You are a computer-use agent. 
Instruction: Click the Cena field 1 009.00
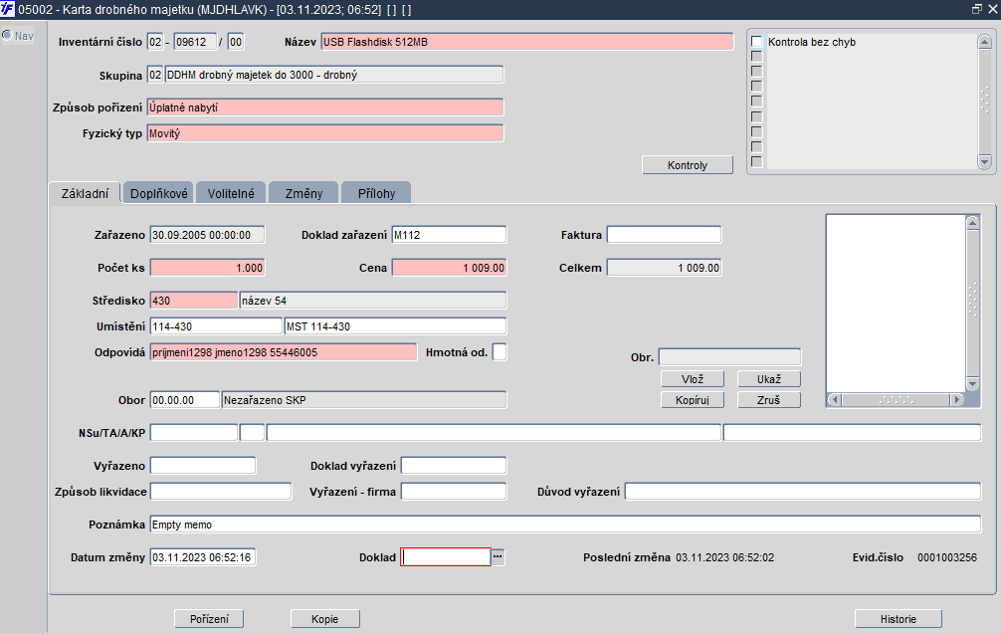[x=450, y=268]
